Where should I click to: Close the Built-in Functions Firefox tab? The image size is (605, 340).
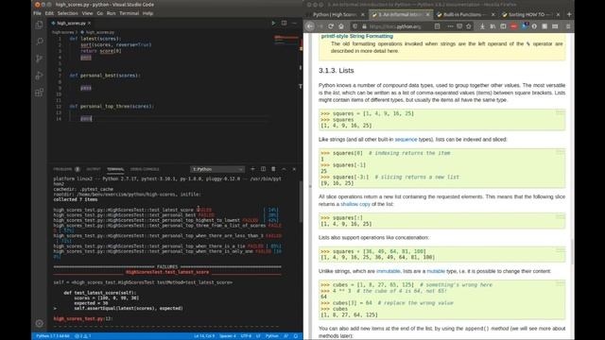pyautogui.click(x=493, y=14)
